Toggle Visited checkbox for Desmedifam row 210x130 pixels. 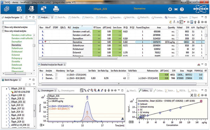coord(177,38)
